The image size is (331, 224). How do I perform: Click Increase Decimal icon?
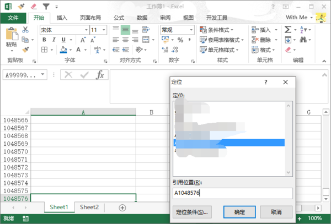coord(165,50)
